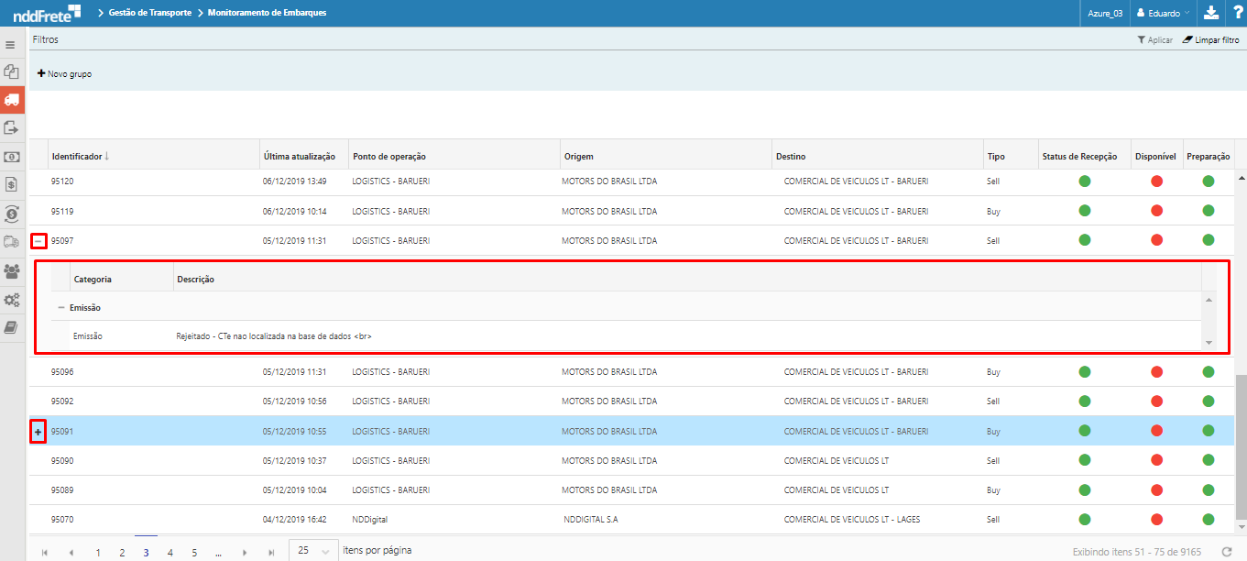Refresh the grid with the reload icon
Screen dimensions: 1247x561
pyautogui.click(x=1227, y=552)
